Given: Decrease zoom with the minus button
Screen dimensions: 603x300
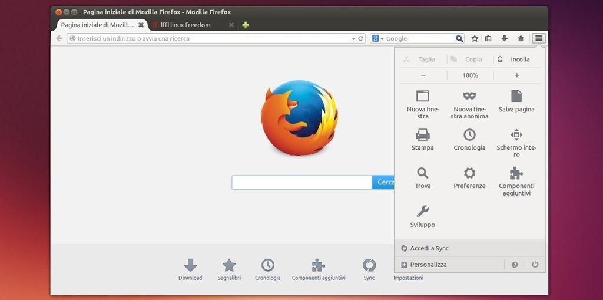Looking at the screenshot, I should coord(423,75).
